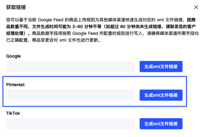This screenshot has height=137, width=207.
Task: Click the first line's Google Feed text
Action: coord(51,20)
